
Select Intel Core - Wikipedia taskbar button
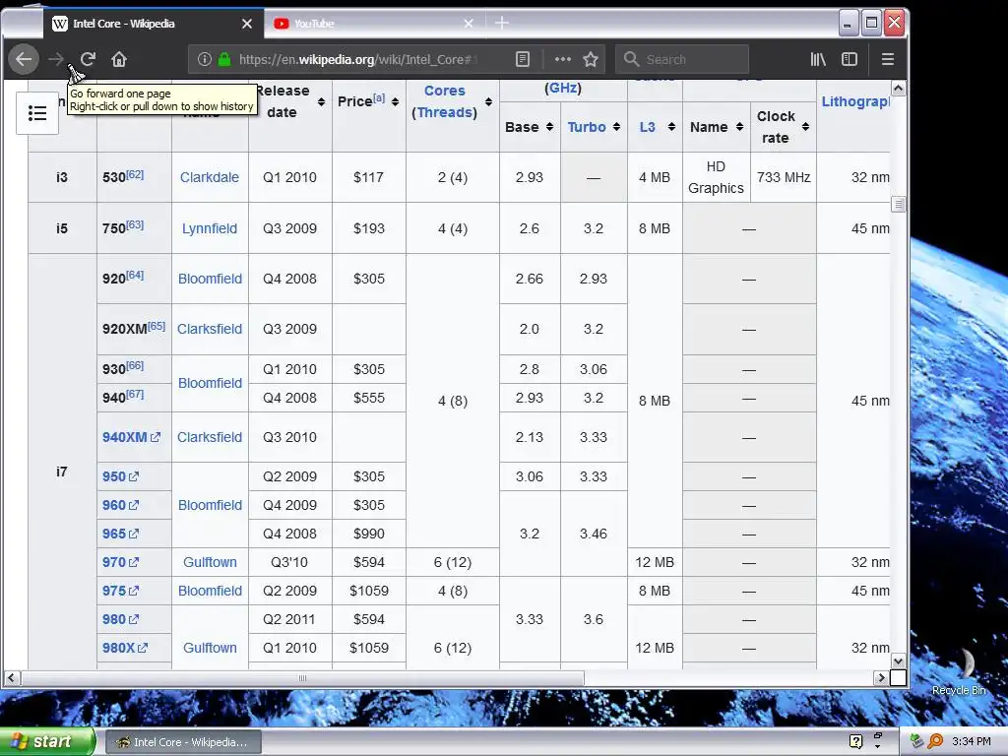click(182, 742)
